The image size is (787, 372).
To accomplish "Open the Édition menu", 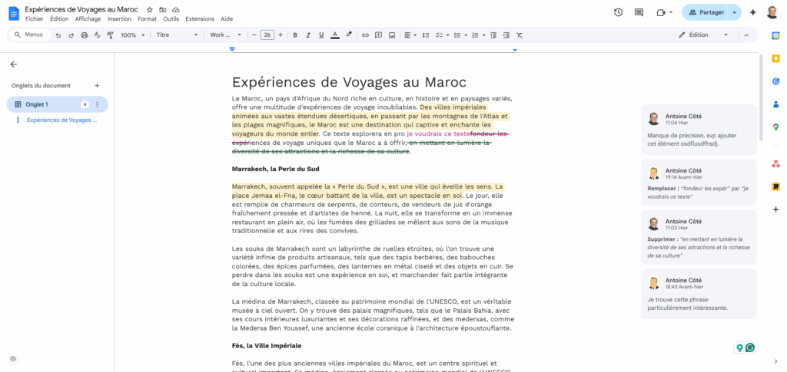I will 59,19.
